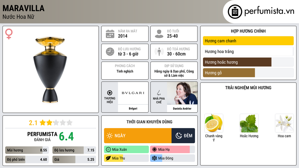Image resolution: width=299 pixels, height=168 pixels.
Task: Click the Hoắc Hương leaf thumbnail
Action: click(249, 123)
